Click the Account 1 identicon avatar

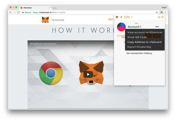121,27
